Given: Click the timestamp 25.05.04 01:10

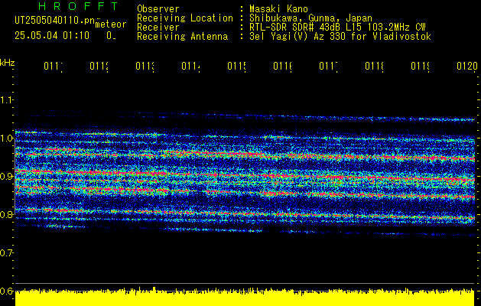Looking at the screenshot, I should pos(52,36).
